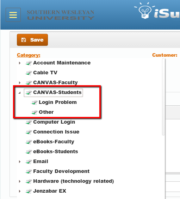Select the eBooks-Students category

[55, 151]
